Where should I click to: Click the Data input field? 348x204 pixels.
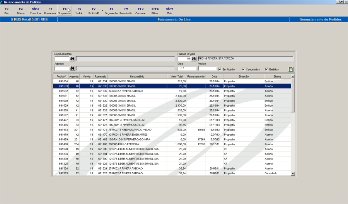(187, 68)
